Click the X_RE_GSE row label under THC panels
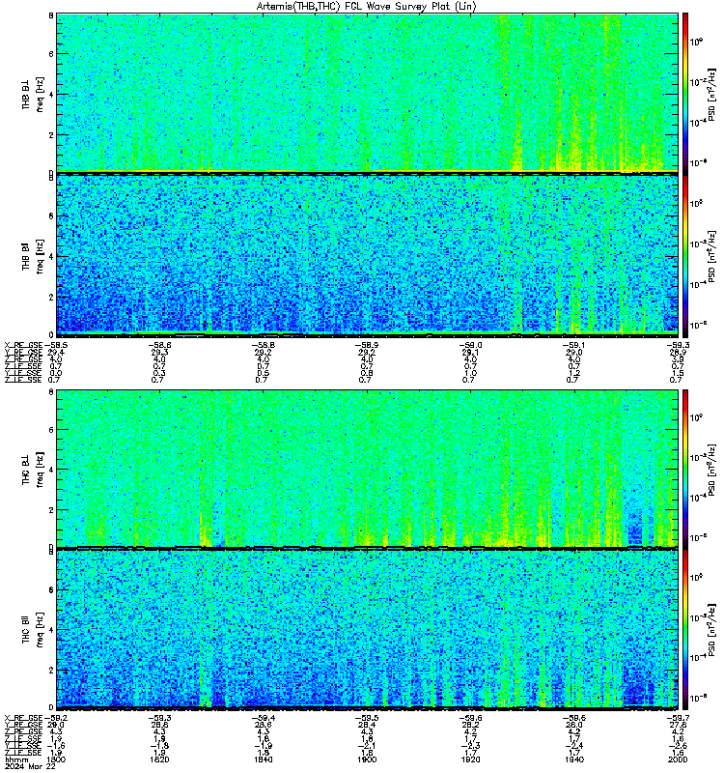 coord(23,718)
